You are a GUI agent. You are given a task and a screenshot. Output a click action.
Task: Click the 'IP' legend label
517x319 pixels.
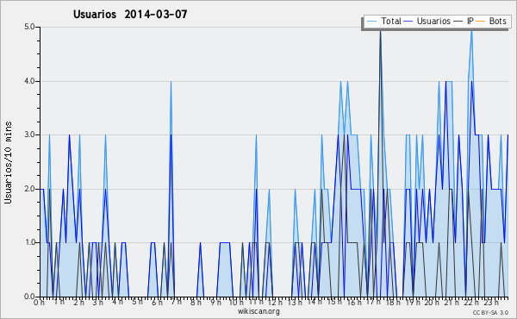[x=470, y=21]
